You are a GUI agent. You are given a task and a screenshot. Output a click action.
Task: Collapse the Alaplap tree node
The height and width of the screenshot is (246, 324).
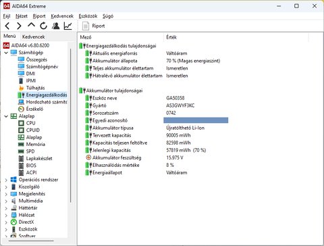6,116
